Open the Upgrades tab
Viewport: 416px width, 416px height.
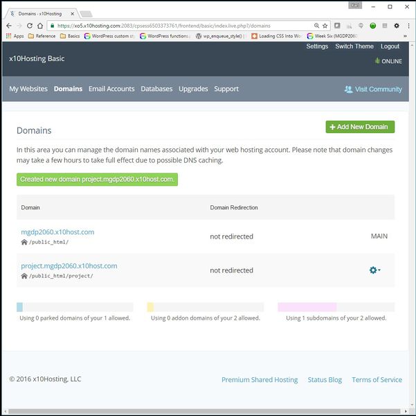pyautogui.click(x=193, y=89)
